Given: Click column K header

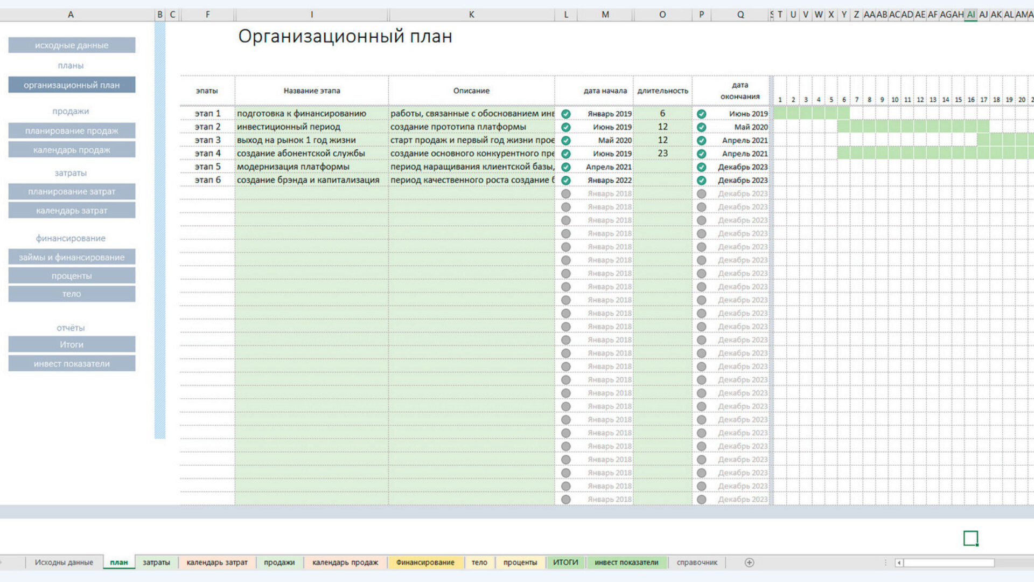Looking at the screenshot, I should pos(471,15).
